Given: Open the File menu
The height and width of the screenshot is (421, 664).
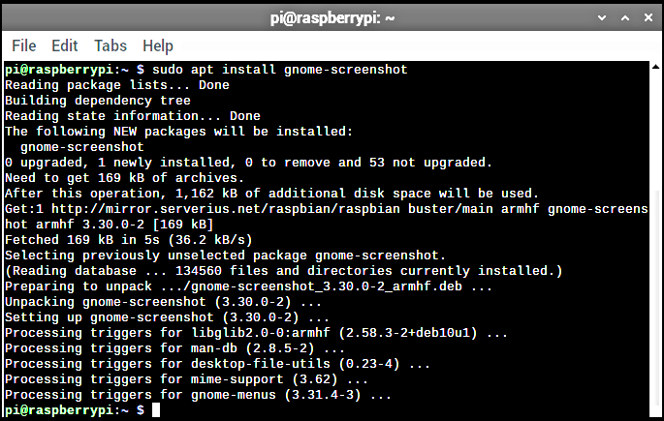Looking at the screenshot, I should (23, 45).
